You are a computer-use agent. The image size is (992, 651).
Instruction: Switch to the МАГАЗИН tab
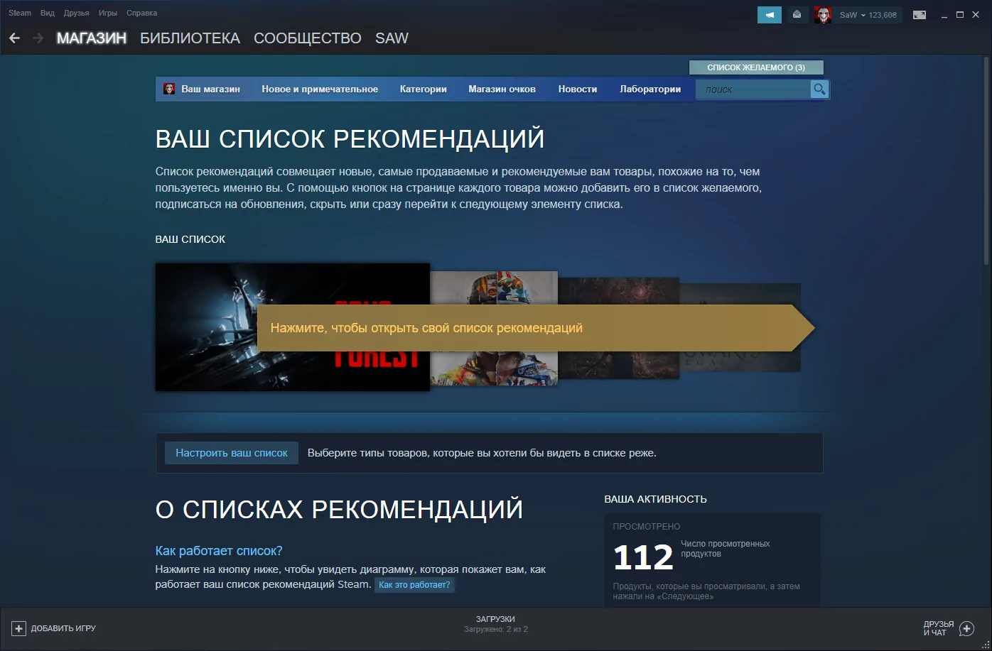92,38
